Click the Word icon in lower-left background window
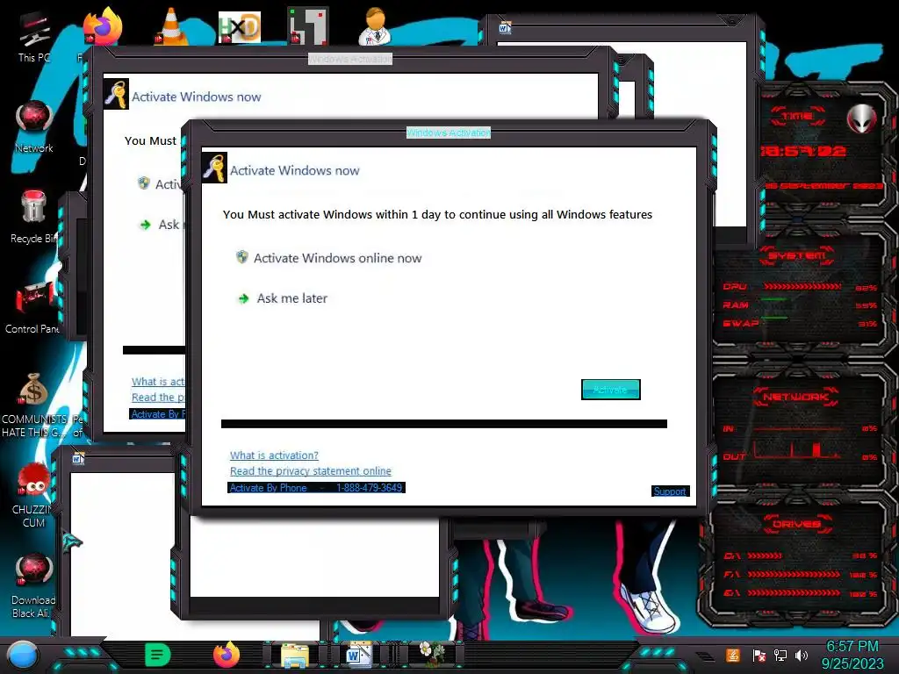The height and width of the screenshot is (674, 899). (78, 458)
